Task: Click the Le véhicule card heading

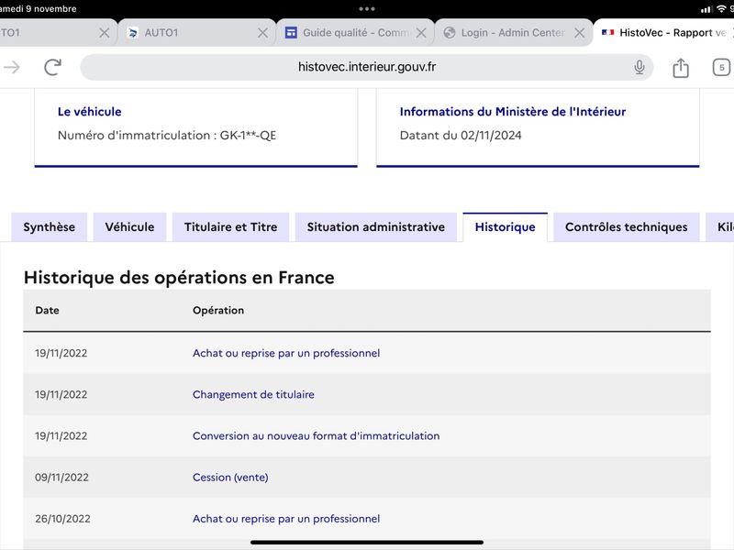Action: (x=89, y=112)
